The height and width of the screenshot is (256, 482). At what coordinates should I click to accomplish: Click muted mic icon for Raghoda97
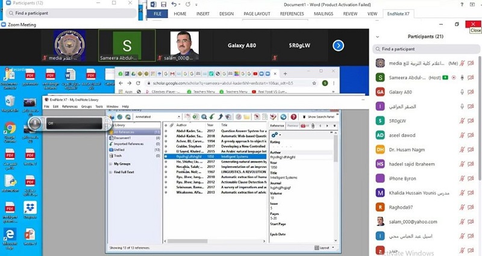point(462,207)
